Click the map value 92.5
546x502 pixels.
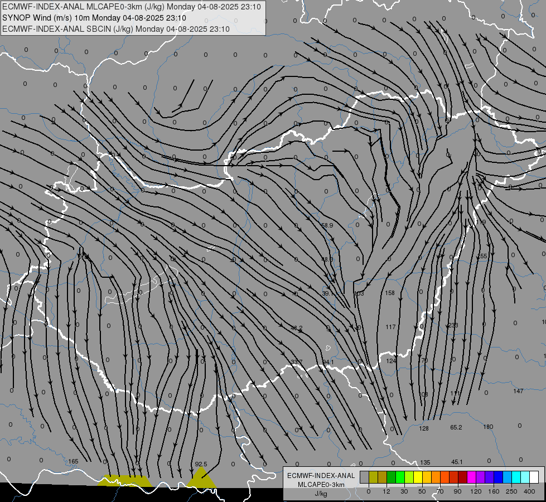pos(201,464)
